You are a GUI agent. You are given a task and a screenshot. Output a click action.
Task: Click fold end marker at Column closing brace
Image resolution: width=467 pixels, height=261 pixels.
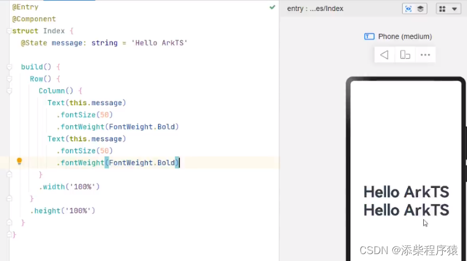pyautogui.click(x=9, y=175)
